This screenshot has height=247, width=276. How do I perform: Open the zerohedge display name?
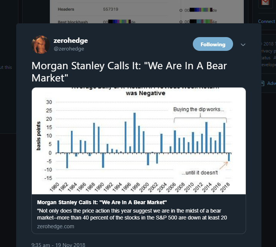71,41
